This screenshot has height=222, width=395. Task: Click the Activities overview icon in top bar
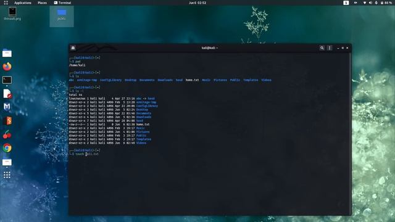click(6, 2)
